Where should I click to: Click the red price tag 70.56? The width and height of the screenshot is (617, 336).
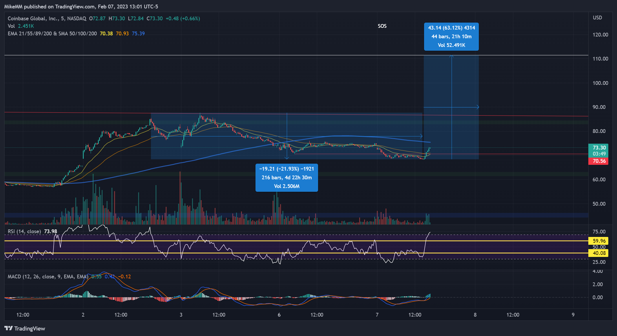pos(599,161)
